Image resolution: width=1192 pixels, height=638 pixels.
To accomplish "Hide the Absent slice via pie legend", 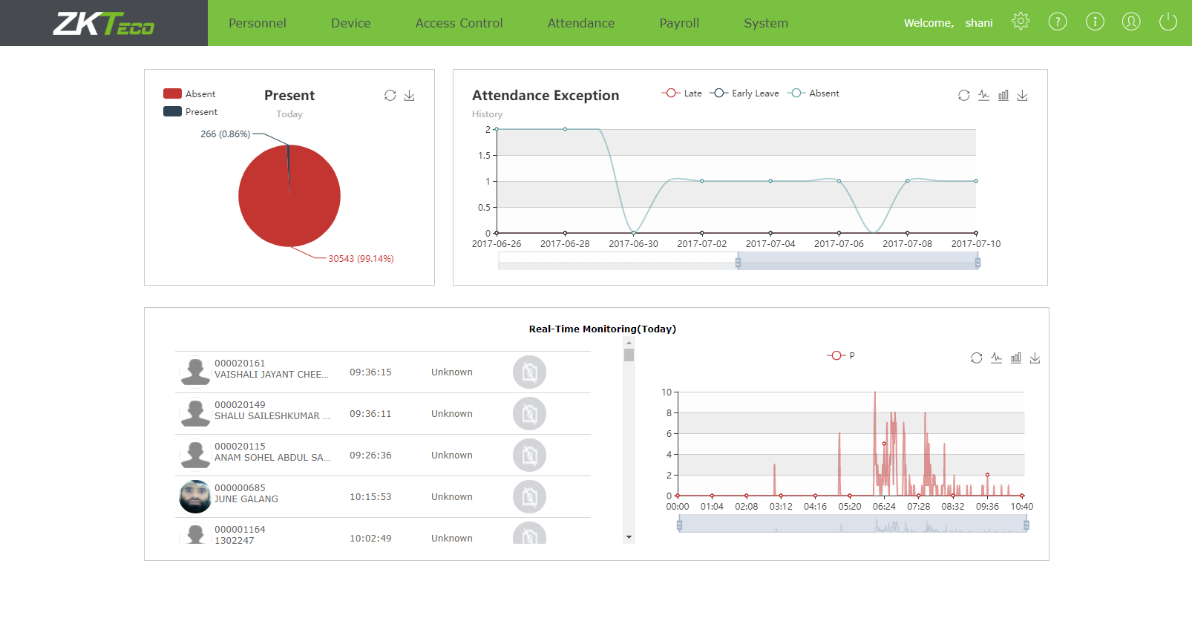I will click(190, 94).
